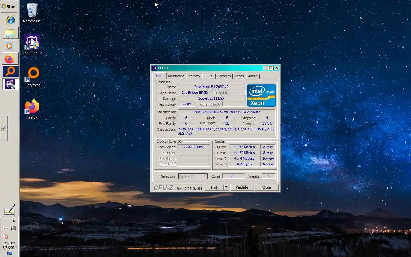Open the Graphics tab
This screenshot has height=257, width=411.
224,76
